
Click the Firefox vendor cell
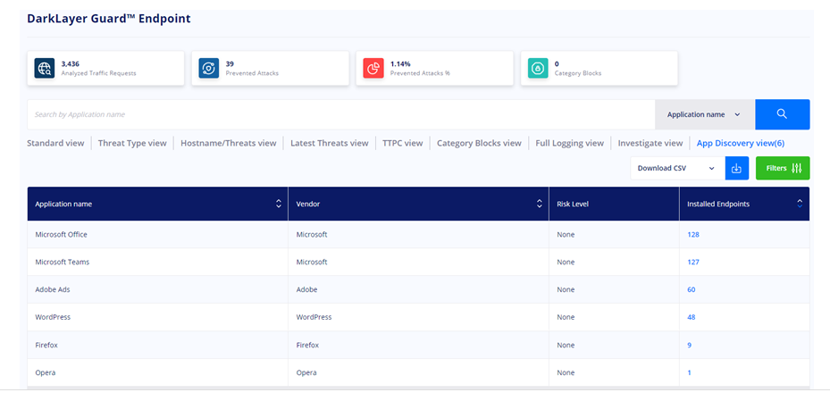click(x=419, y=345)
